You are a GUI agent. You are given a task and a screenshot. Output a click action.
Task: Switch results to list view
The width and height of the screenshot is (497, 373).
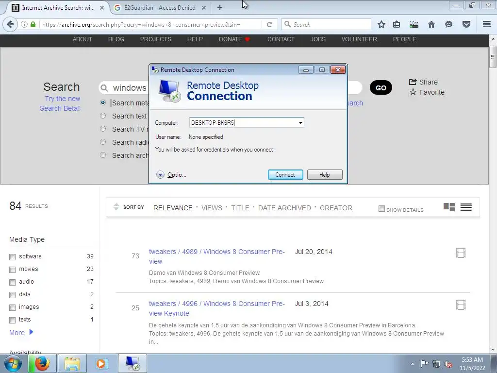point(466,207)
